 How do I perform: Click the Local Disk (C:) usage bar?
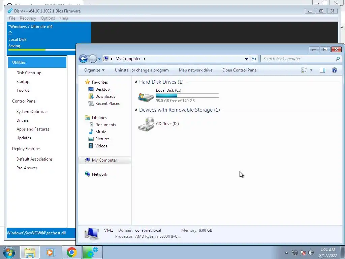pyautogui.click(x=187, y=95)
